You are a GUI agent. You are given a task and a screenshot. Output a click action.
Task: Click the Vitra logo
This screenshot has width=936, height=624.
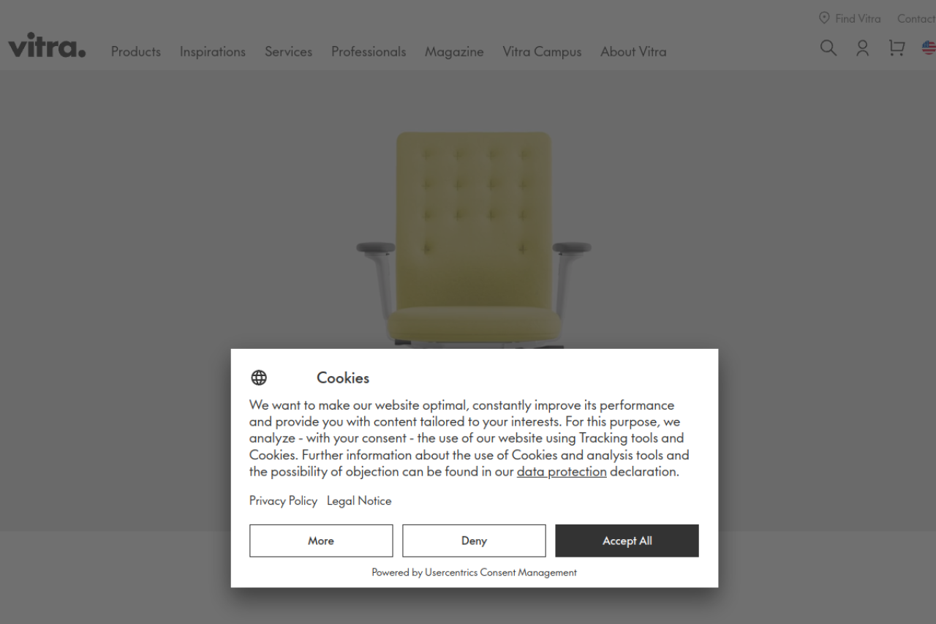coord(47,45)
